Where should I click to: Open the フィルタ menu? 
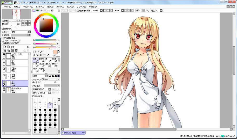pos(59,6)
